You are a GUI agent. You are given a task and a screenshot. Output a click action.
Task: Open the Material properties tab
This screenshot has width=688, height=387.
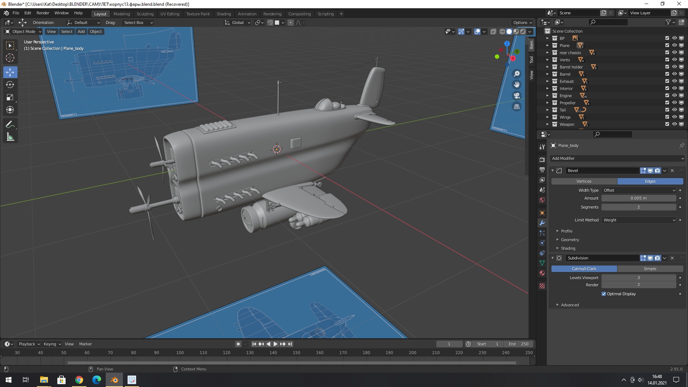coord(542,273)
